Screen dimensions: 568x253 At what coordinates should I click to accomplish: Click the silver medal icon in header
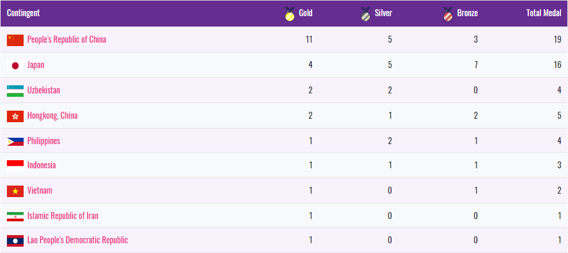point(365,13)
